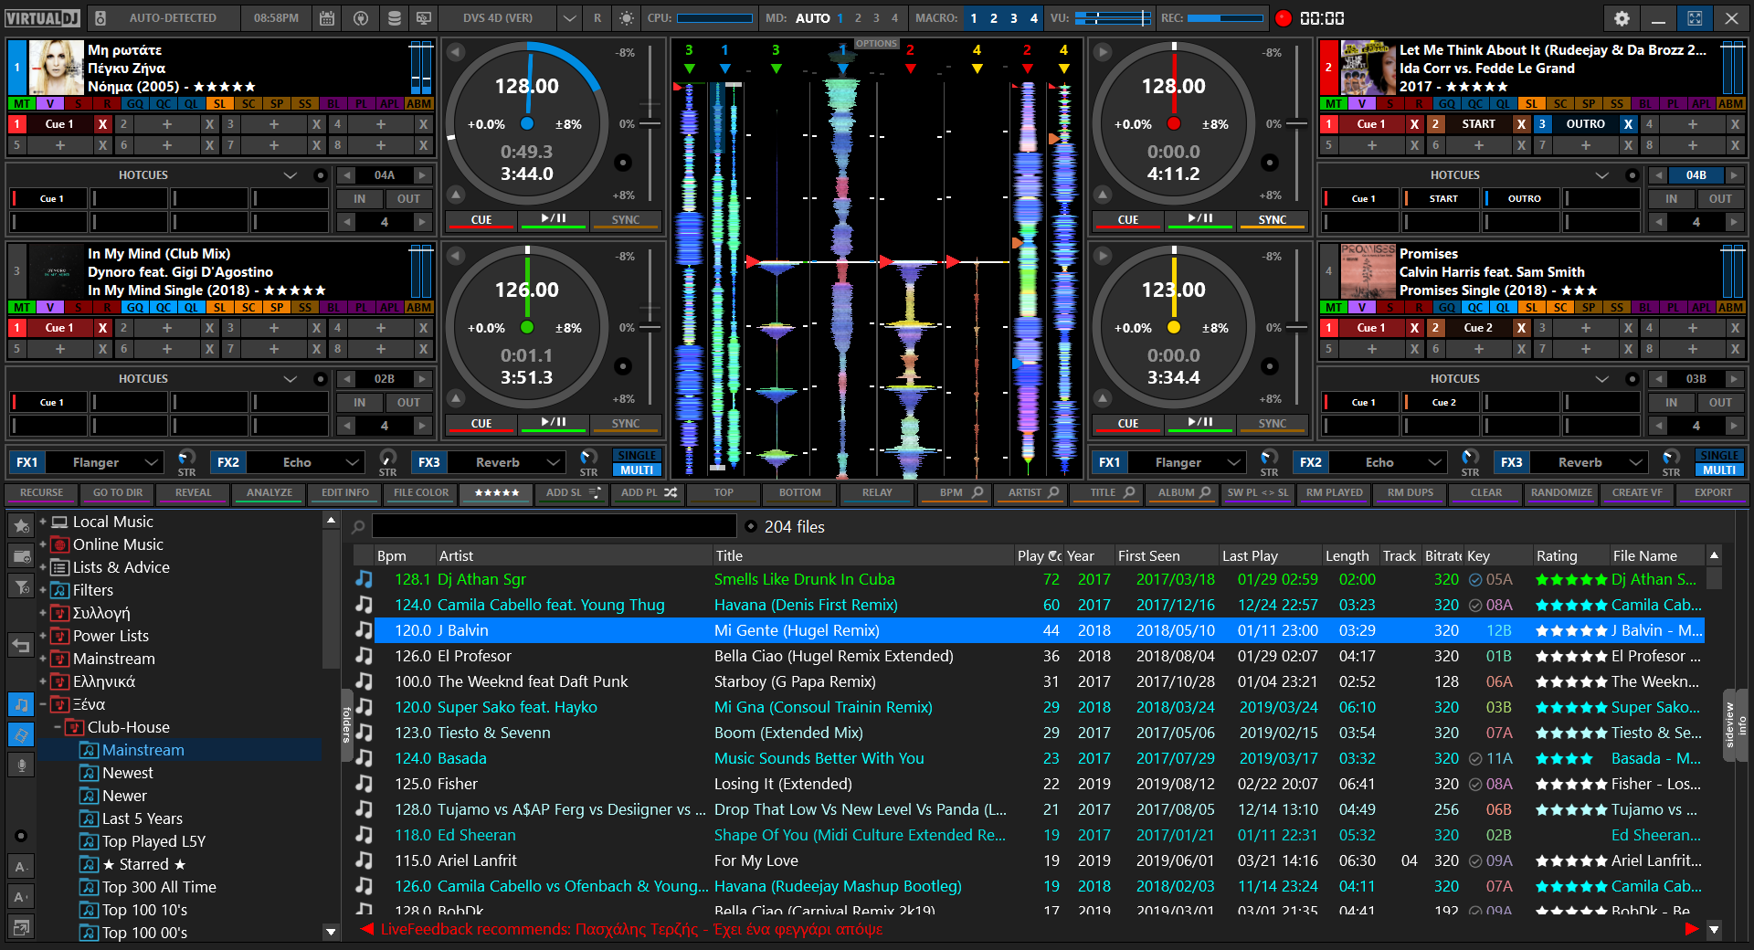Screen dimensions: 1754x950
Task: Click the VU master level slider
Action: 1113,18
